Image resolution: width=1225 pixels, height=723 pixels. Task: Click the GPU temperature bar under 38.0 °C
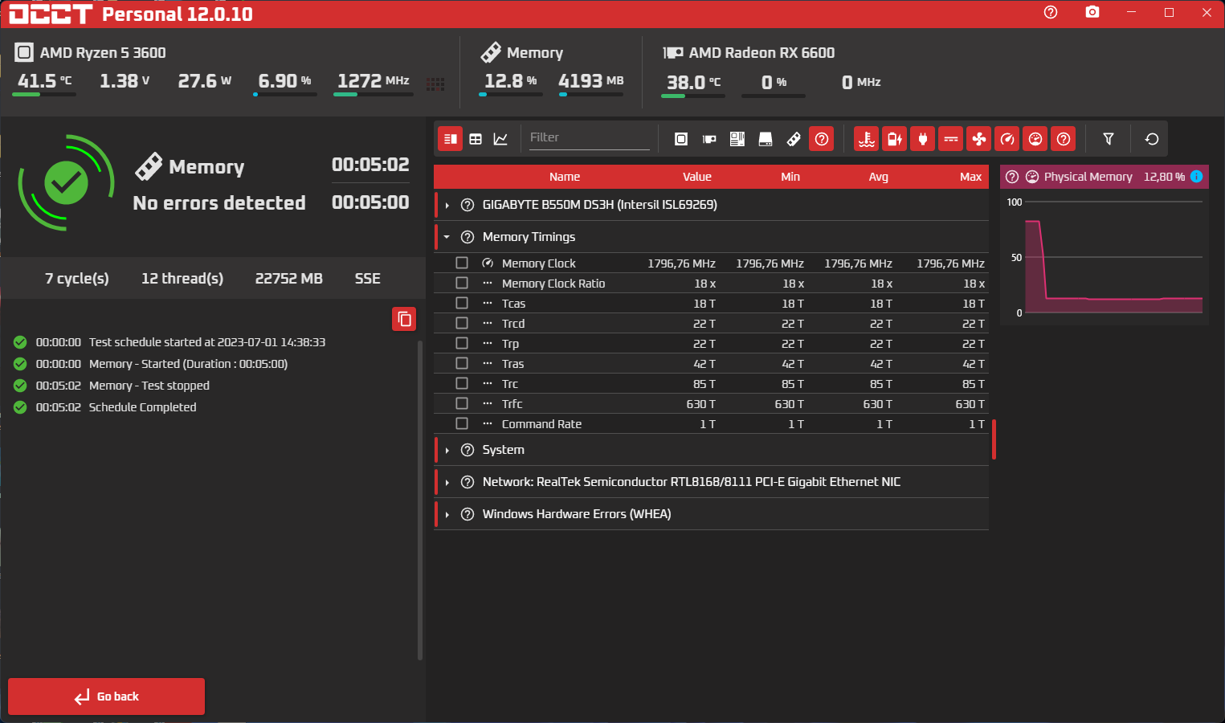[x=693, y=96]
